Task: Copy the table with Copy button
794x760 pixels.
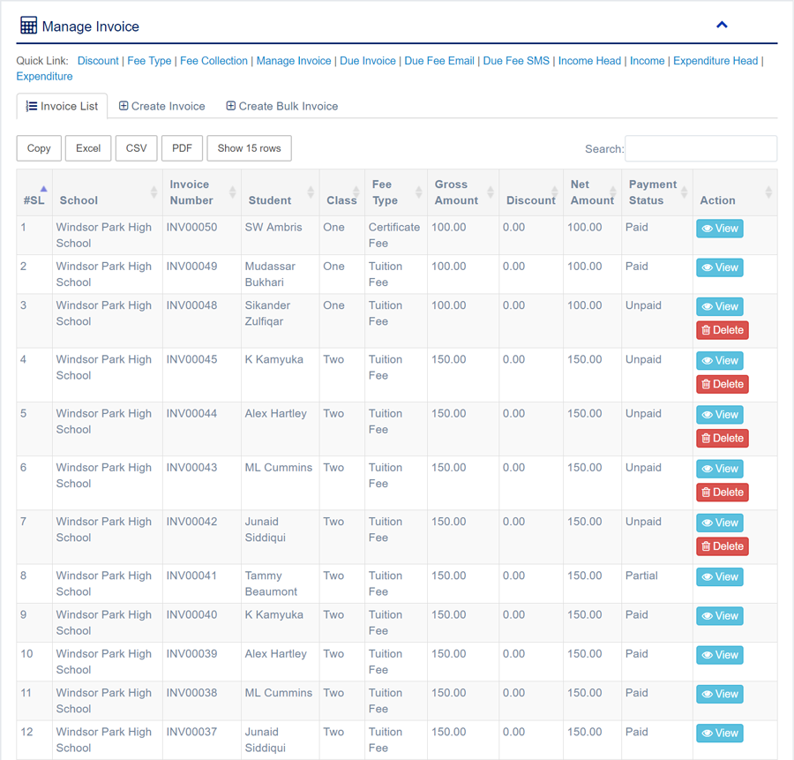Action: (x=39, y=148)
